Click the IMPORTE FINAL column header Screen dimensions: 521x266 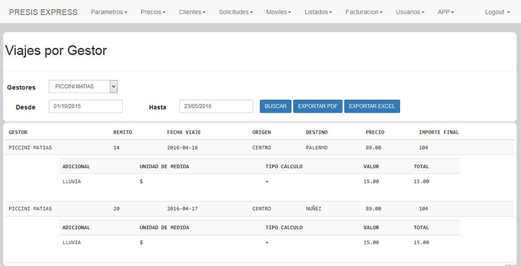click(438, 132)
